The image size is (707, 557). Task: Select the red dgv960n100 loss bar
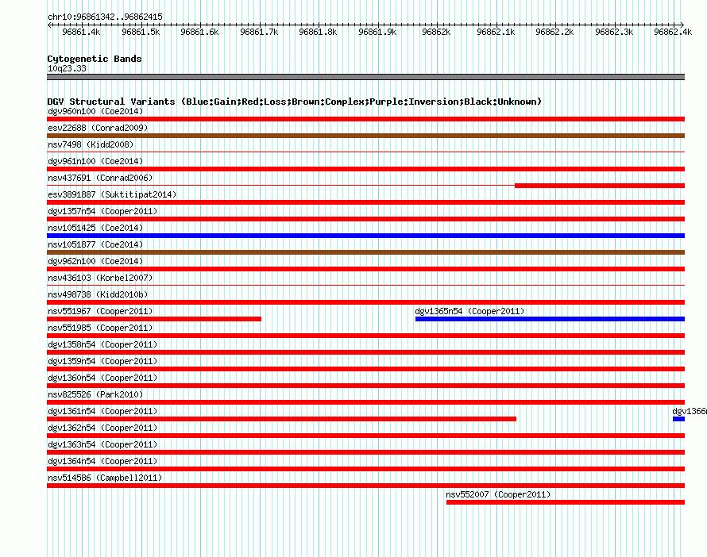pyautogui.click(x=365, y=119)
